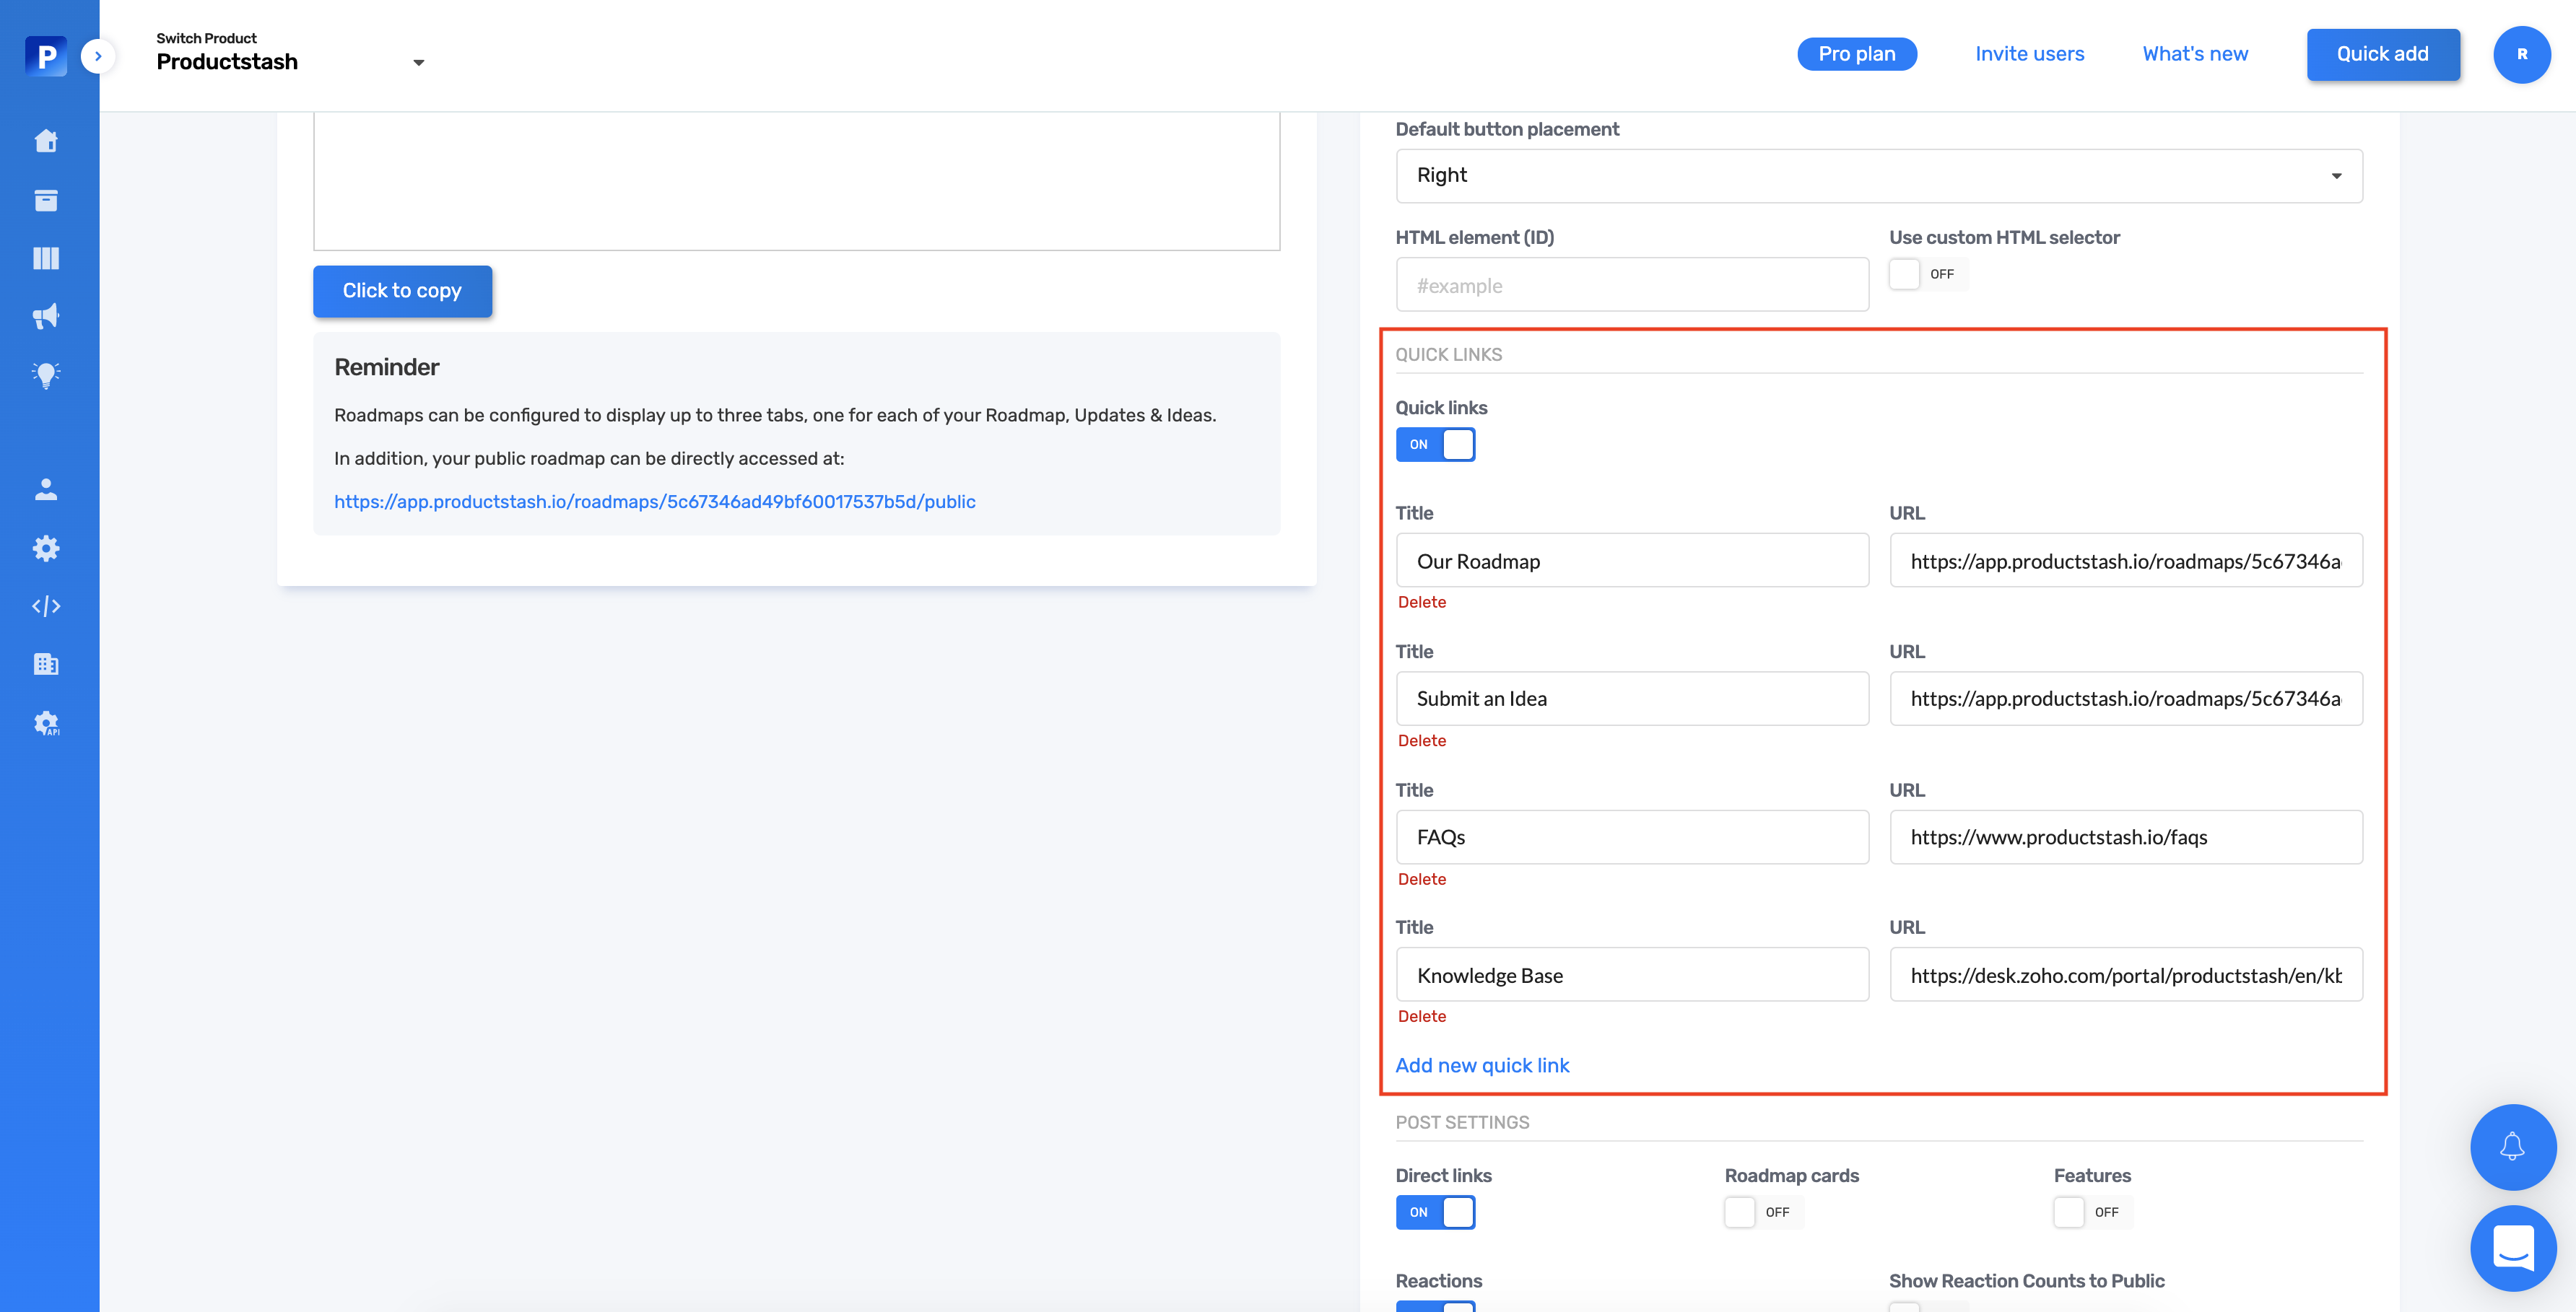Click the HTML element ID input field
Image resolution: width=2576 pixels, height=1312 pixels.
[1631, 286]
